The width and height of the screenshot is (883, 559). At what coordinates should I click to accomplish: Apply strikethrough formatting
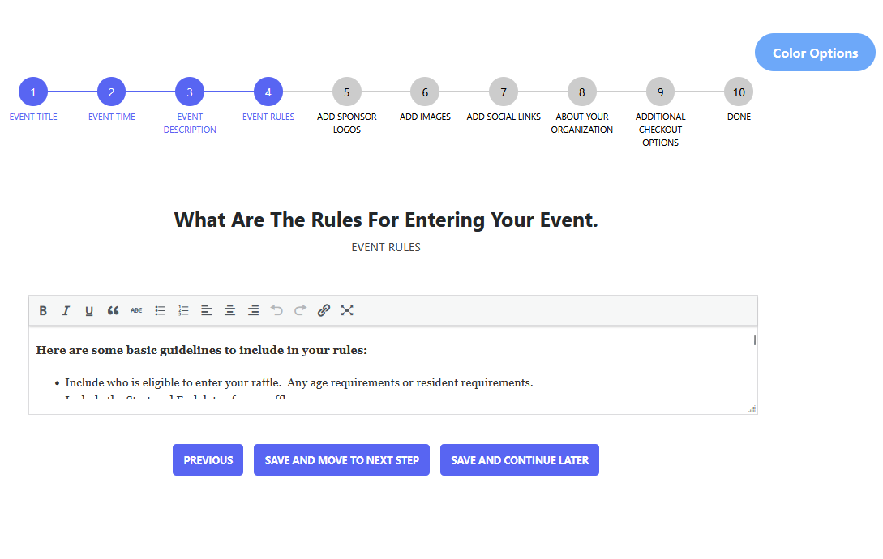click(136, 310)
